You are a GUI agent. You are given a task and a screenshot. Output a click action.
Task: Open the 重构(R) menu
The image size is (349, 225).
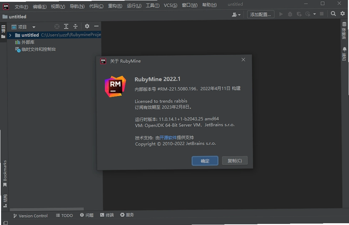pyautogui.click(x=115, y=6)
